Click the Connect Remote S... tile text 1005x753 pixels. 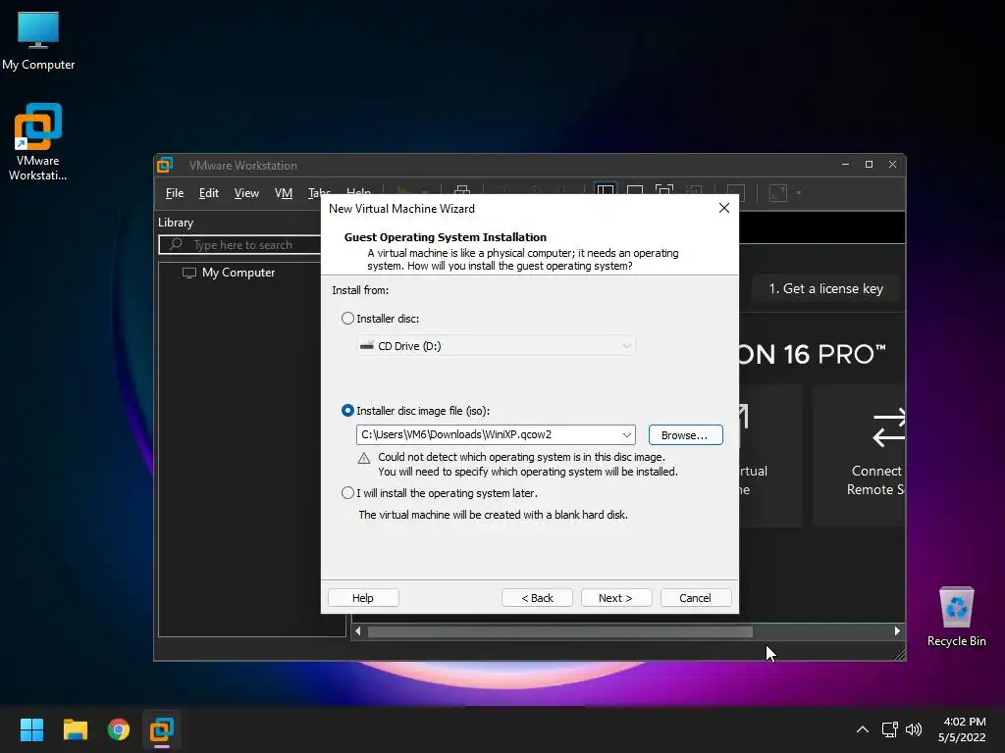pos(875,480)
